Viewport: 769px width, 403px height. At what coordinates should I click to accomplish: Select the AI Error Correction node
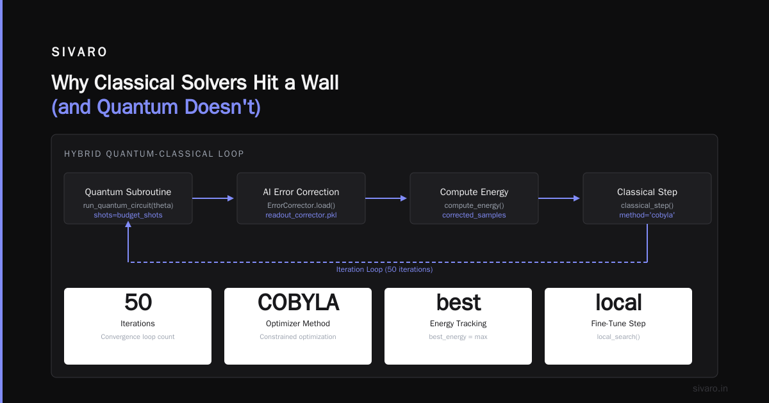[301, 198]
